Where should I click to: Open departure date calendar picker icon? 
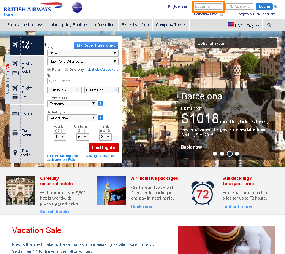pos(78,90)
